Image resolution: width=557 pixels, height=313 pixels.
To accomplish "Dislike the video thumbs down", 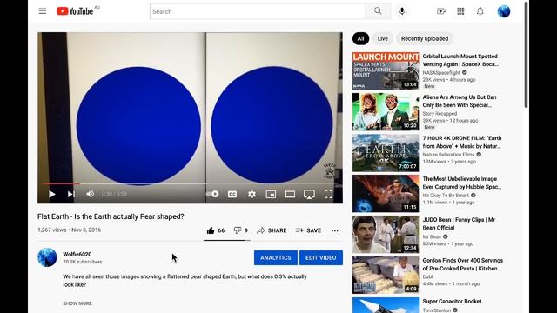I will pyautogui.click(x=240, y=230).
